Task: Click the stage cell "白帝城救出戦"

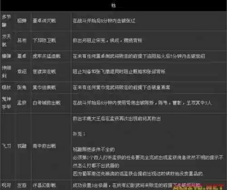Action: point(47,103)
